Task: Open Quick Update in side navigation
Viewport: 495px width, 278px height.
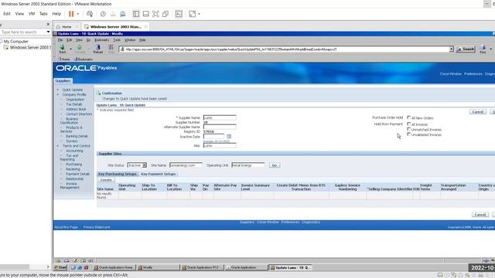Action: coord(72,90)
